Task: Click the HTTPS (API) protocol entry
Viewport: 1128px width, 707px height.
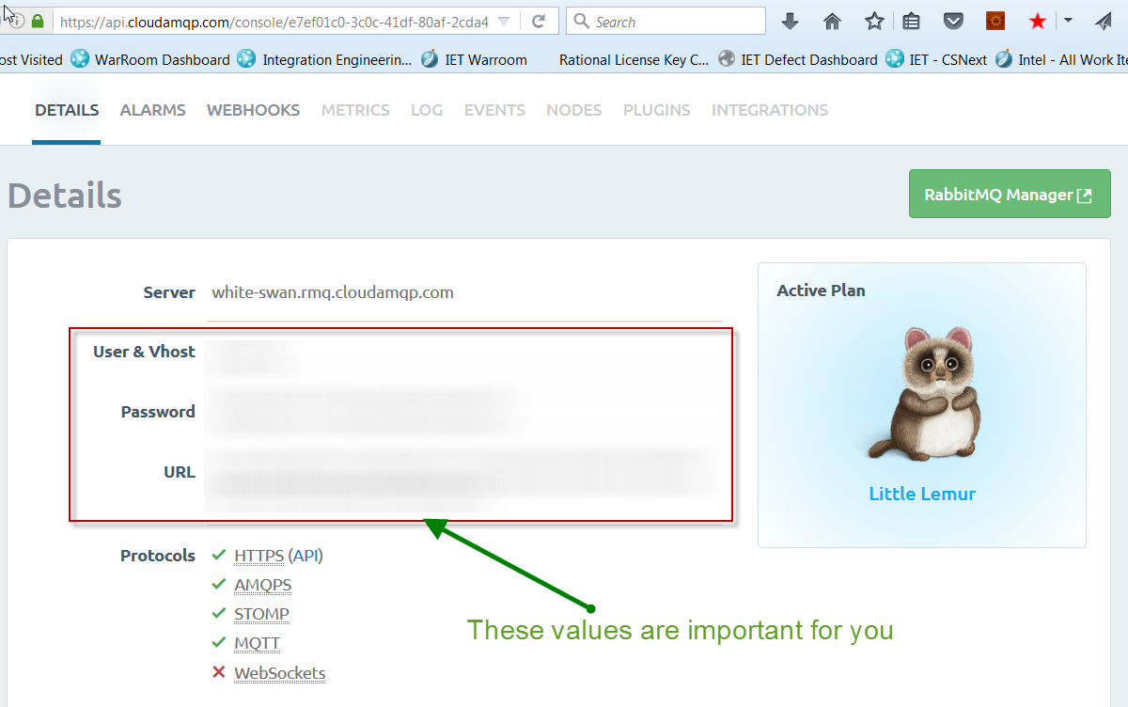Action: (278, 556)
